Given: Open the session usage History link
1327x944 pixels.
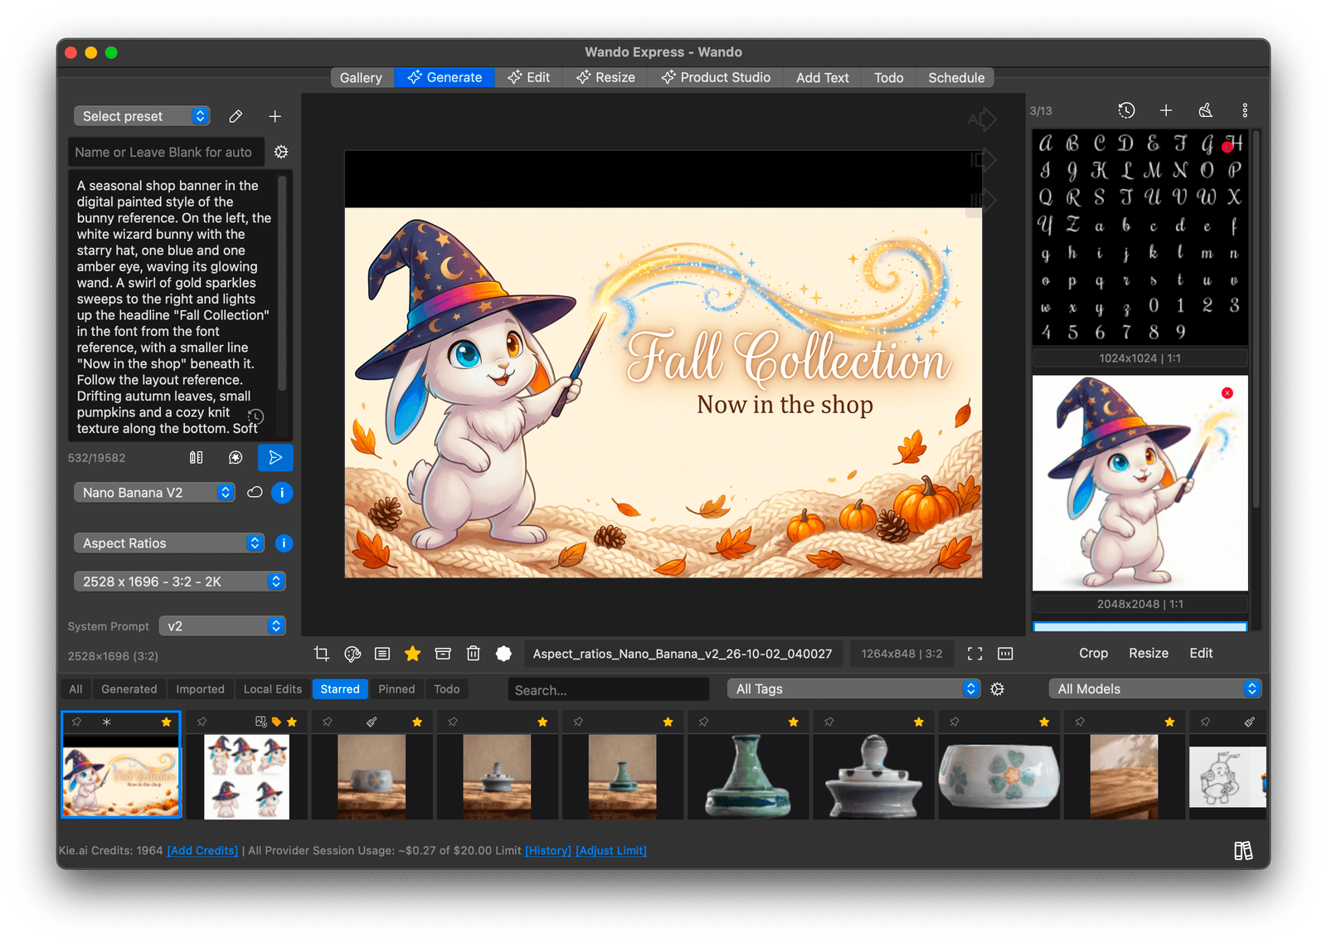Looking at the screenshot, I should pyautogui.click(x=548, y=850).
